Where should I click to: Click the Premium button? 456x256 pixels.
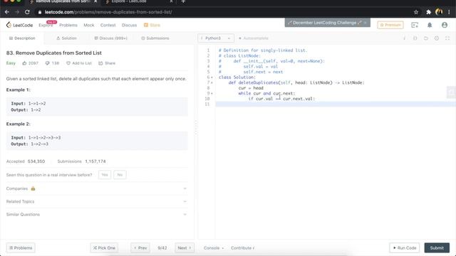point(390,26)
